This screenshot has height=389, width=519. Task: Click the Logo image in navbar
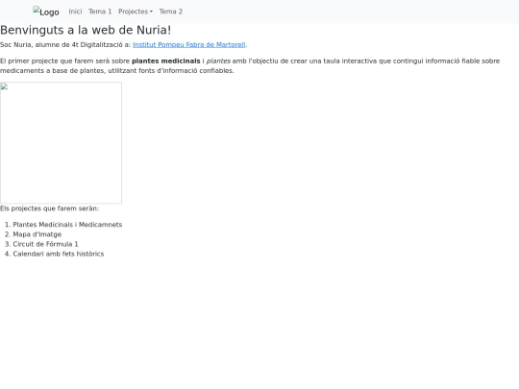[x=46, y=12]
